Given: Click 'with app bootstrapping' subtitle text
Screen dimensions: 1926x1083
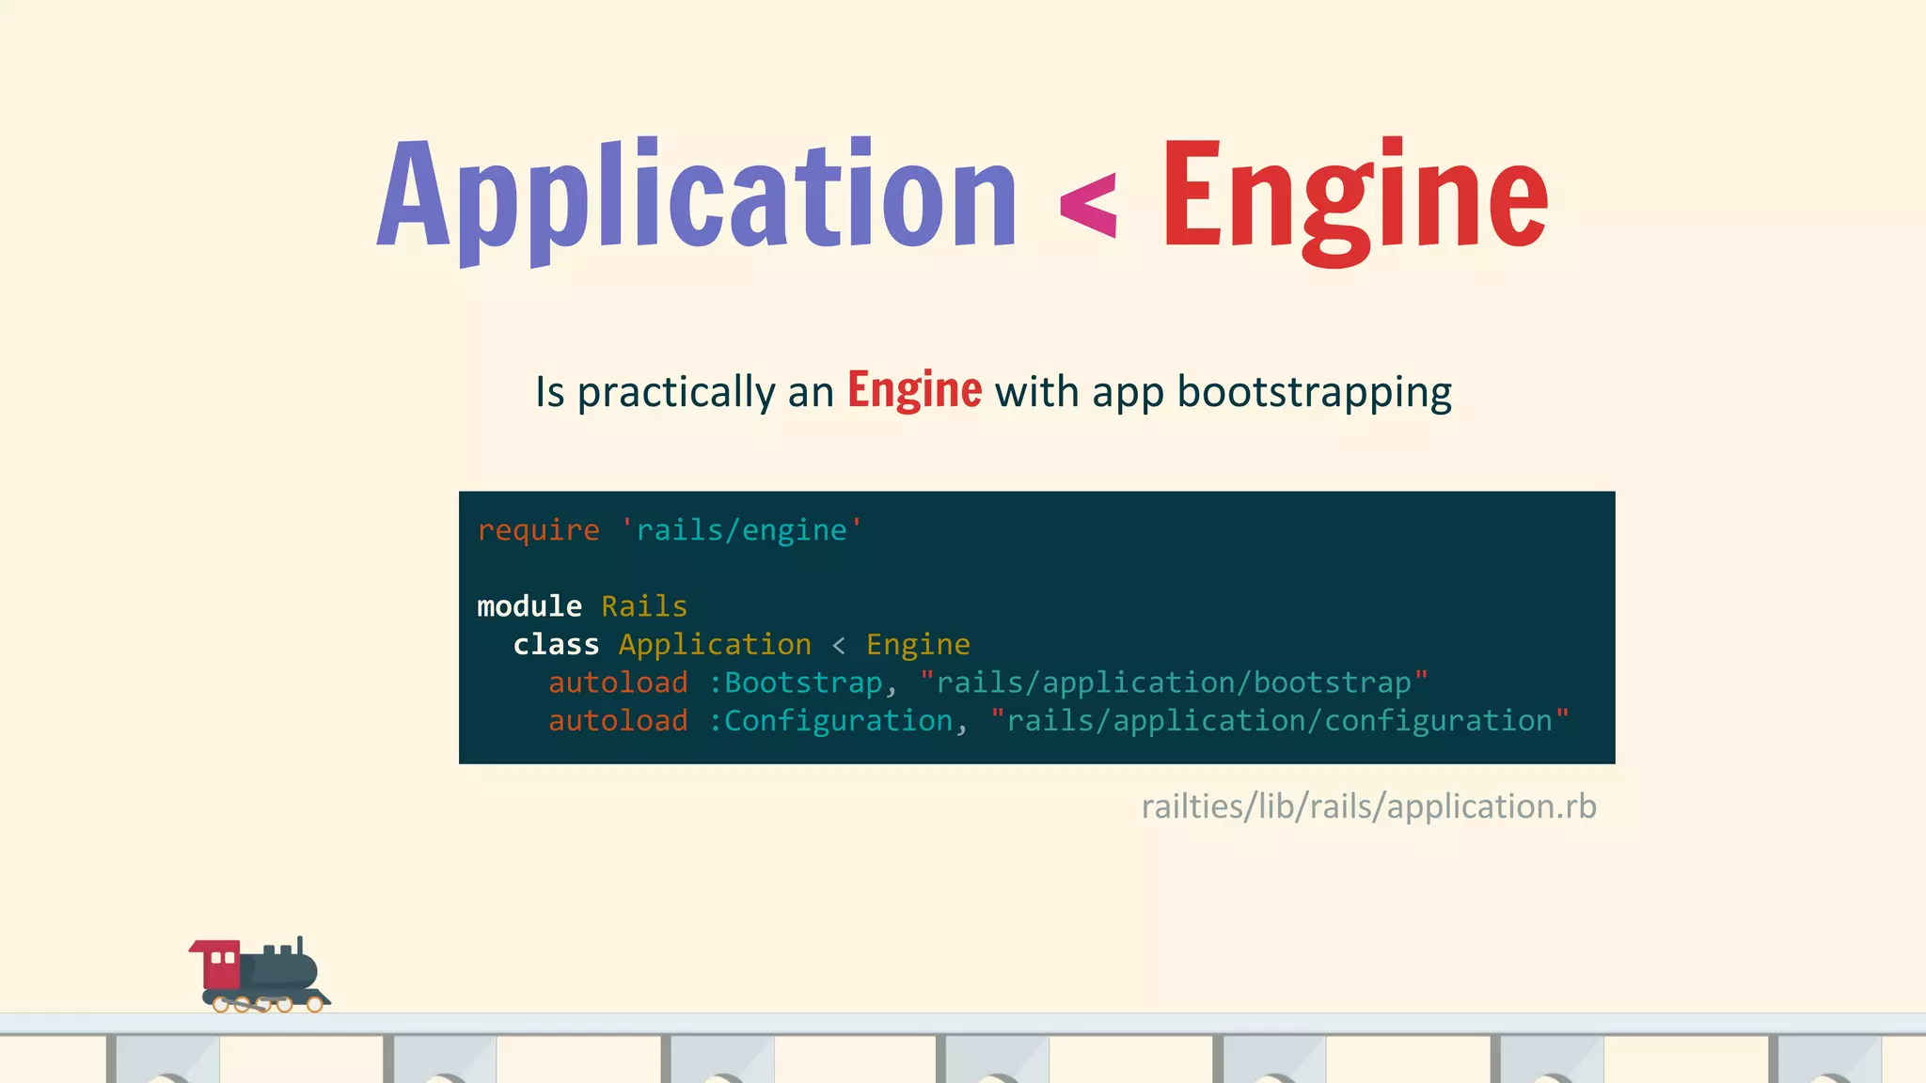Looking at the screenshot, I should [x=1223, y=392].
